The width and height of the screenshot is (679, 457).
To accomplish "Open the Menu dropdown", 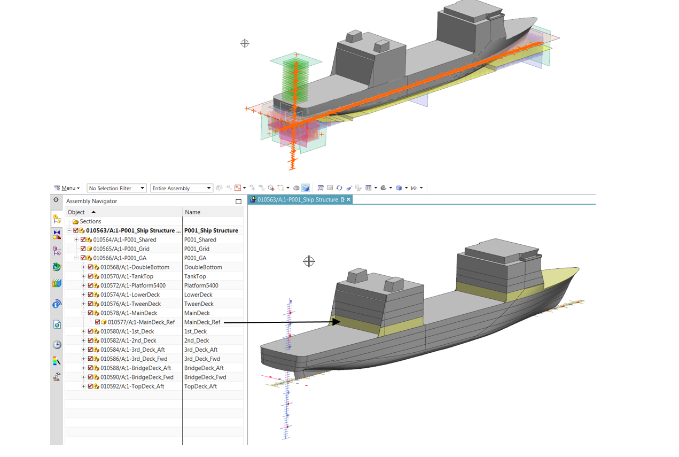I will 67,188.
